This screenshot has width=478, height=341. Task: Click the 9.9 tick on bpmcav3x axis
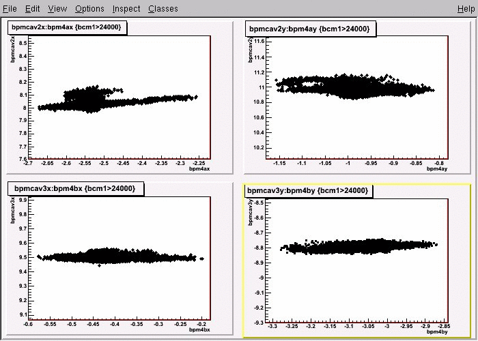pyautogui.click(x=23, y=200)
